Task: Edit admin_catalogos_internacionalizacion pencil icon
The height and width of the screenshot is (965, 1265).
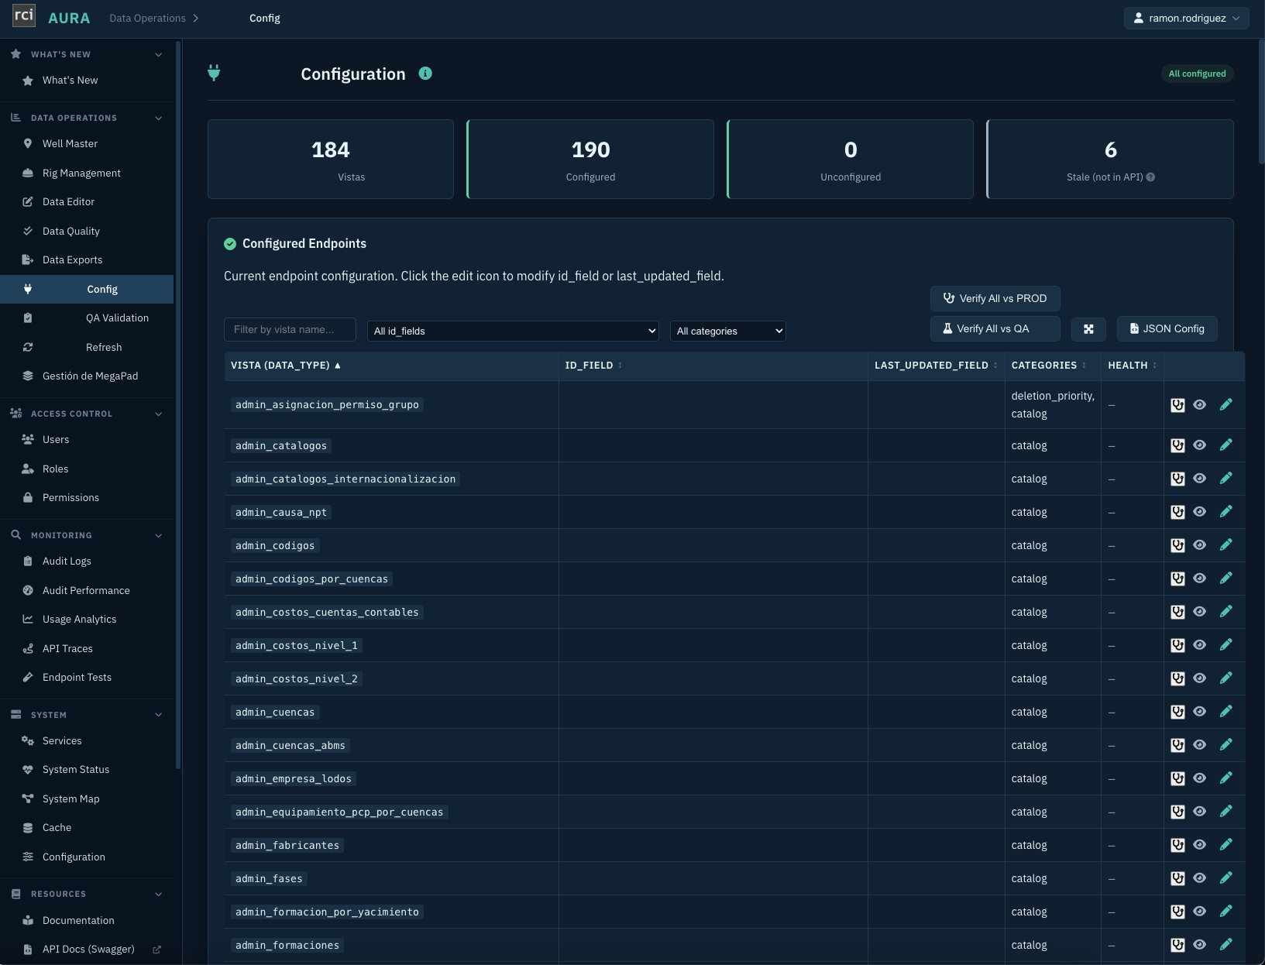Action: (x=1225, y=478)
